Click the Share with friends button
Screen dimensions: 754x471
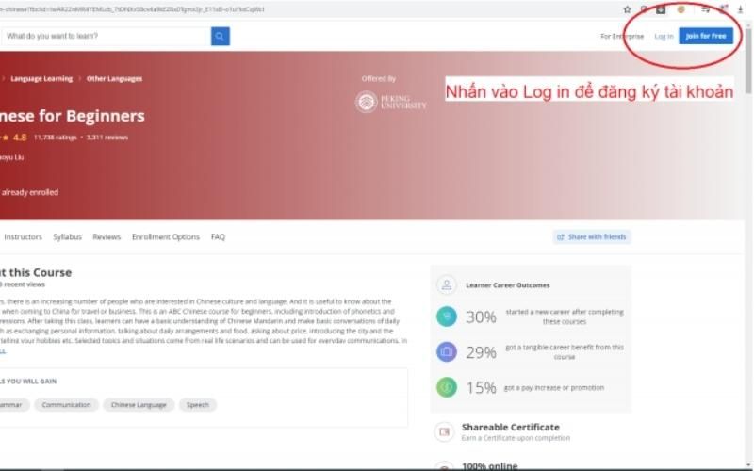point(592,237)
